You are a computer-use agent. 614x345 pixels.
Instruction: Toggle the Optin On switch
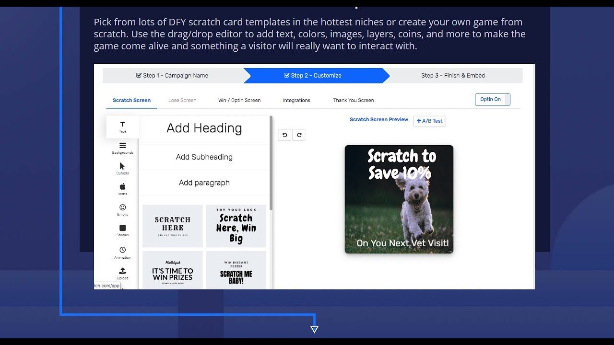(x=493, y=100)
